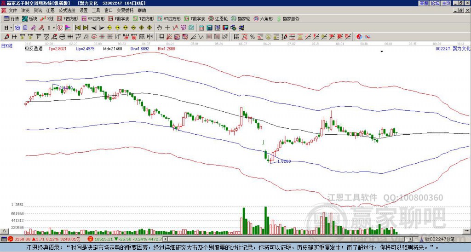Open the 六角形 hexagon tool
The image size is (471, 252).
click(x=264, y=18)
